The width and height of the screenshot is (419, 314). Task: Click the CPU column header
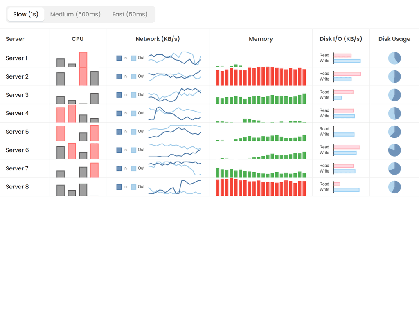[x=77, y=39]
